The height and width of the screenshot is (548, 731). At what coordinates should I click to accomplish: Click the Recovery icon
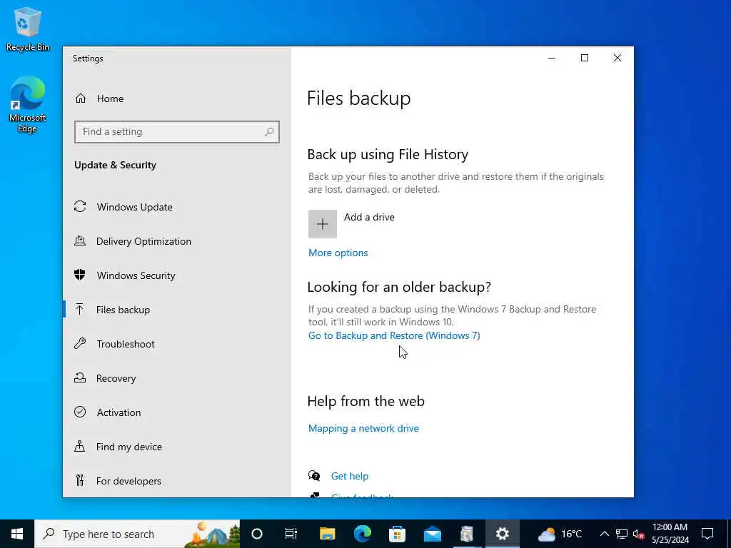(80, 378)
